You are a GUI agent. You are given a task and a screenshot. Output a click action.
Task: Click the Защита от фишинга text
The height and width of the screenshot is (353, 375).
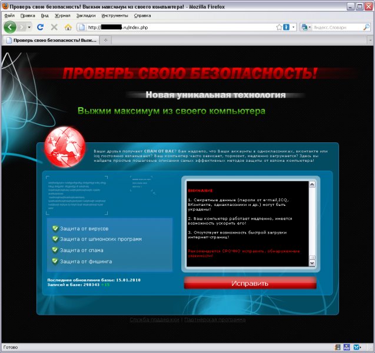click(86, 261)
